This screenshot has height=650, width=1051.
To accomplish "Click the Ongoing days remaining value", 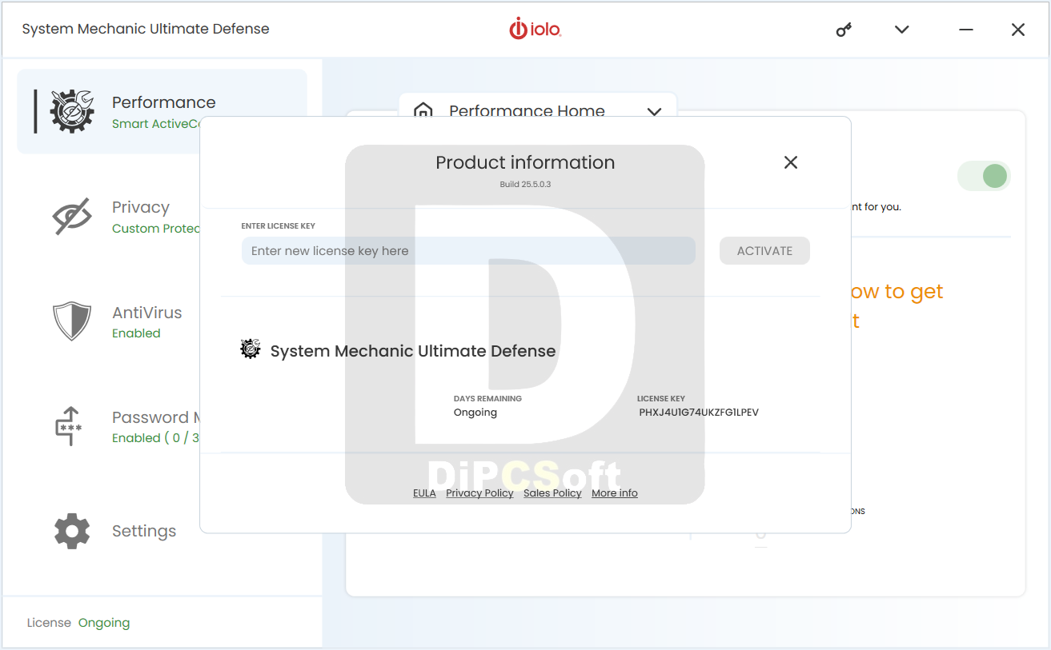I will pos(475,413).
